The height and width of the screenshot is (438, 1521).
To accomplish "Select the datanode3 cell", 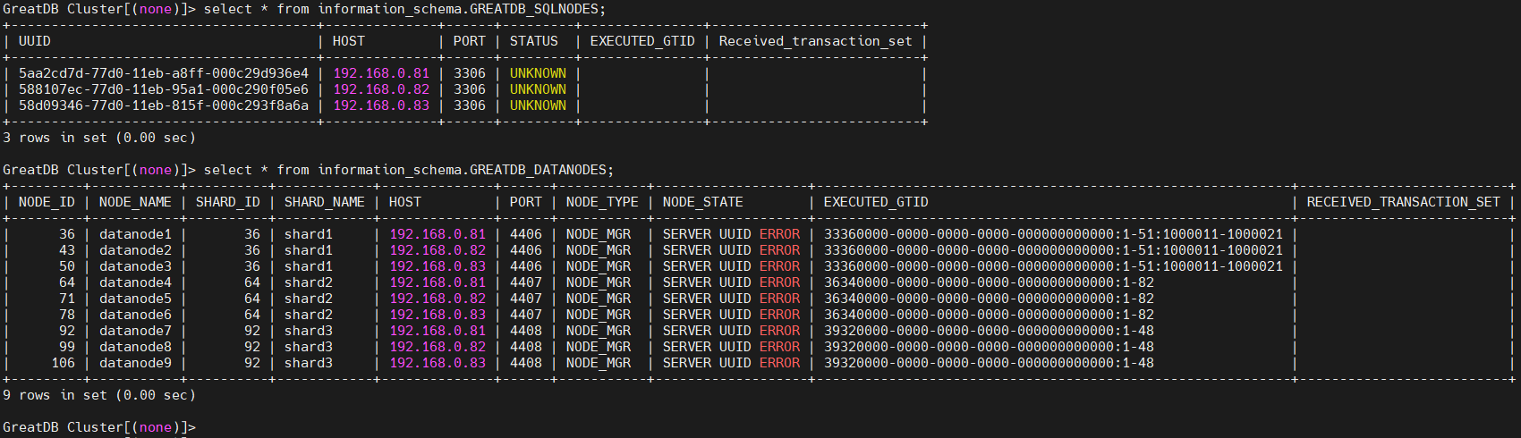I will pyautogui.click(x=135, y=266).
